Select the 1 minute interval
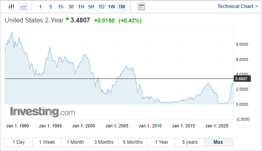The height and width of the screenshot is (151, 262). click(x=40, y=7)
